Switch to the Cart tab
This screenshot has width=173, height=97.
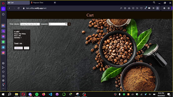point(18,3)
